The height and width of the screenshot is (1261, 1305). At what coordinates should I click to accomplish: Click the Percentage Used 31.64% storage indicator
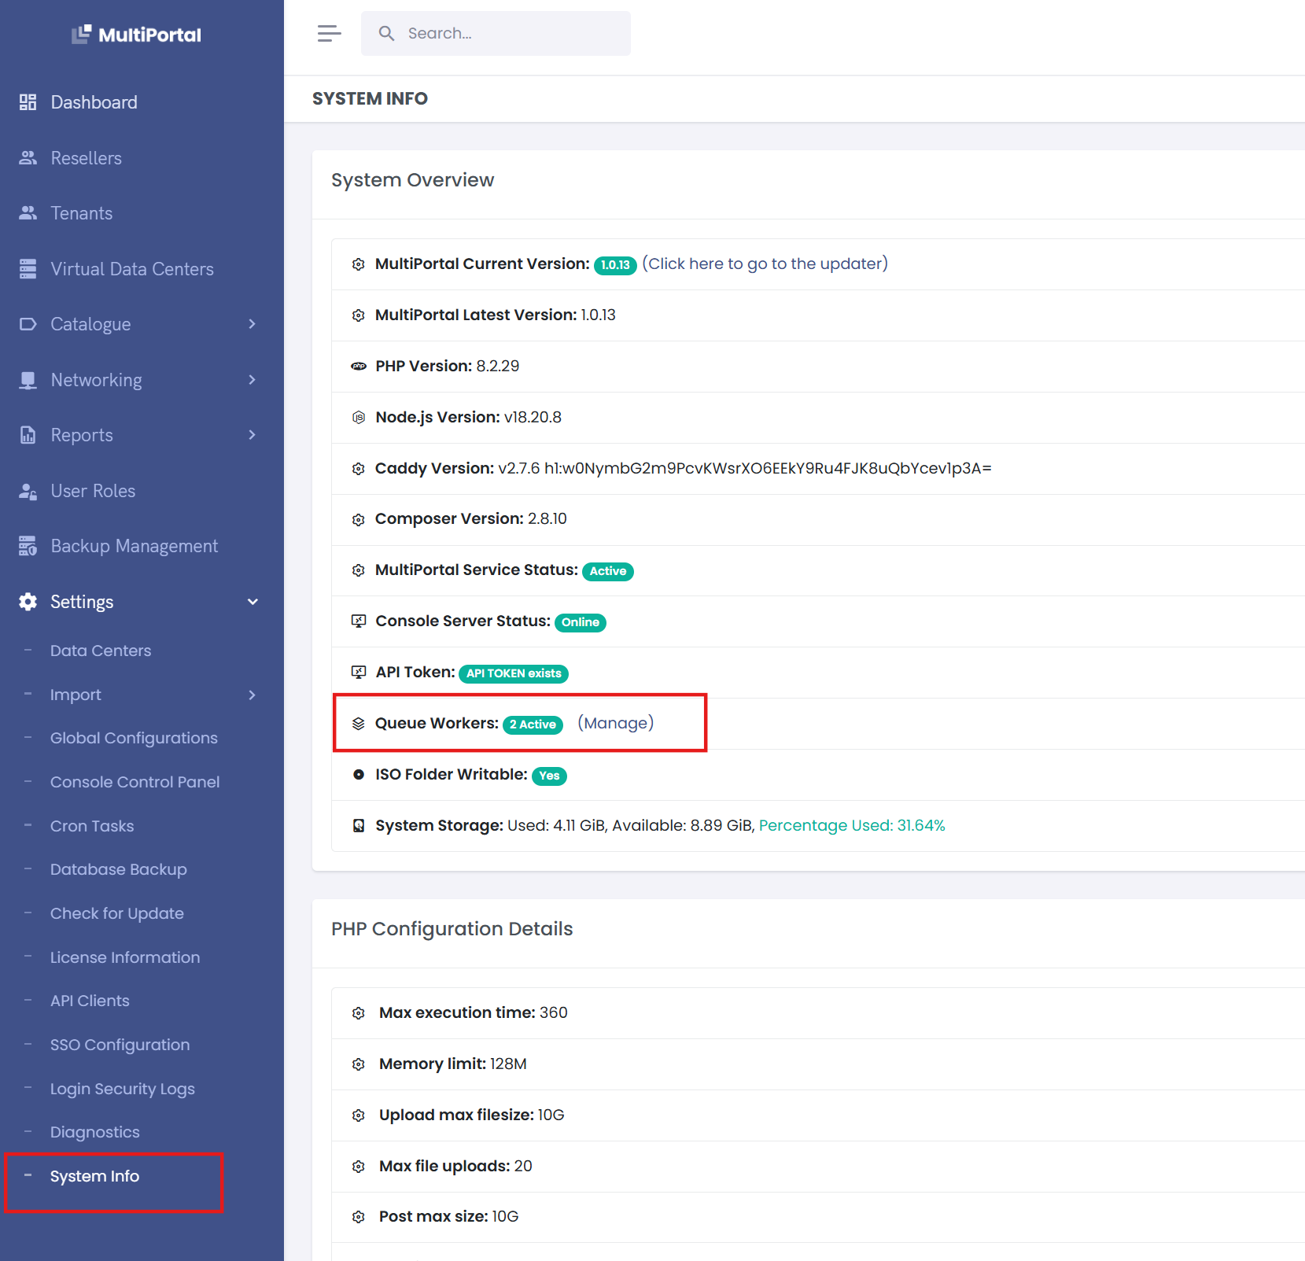point(851,825)
